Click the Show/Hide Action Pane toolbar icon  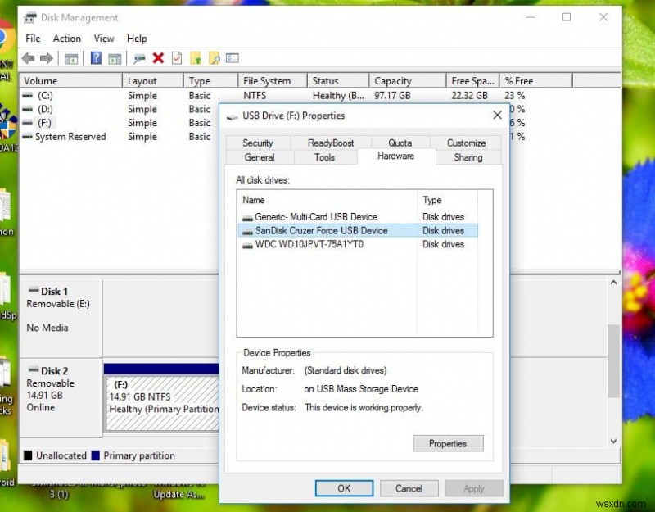[115, 58]
